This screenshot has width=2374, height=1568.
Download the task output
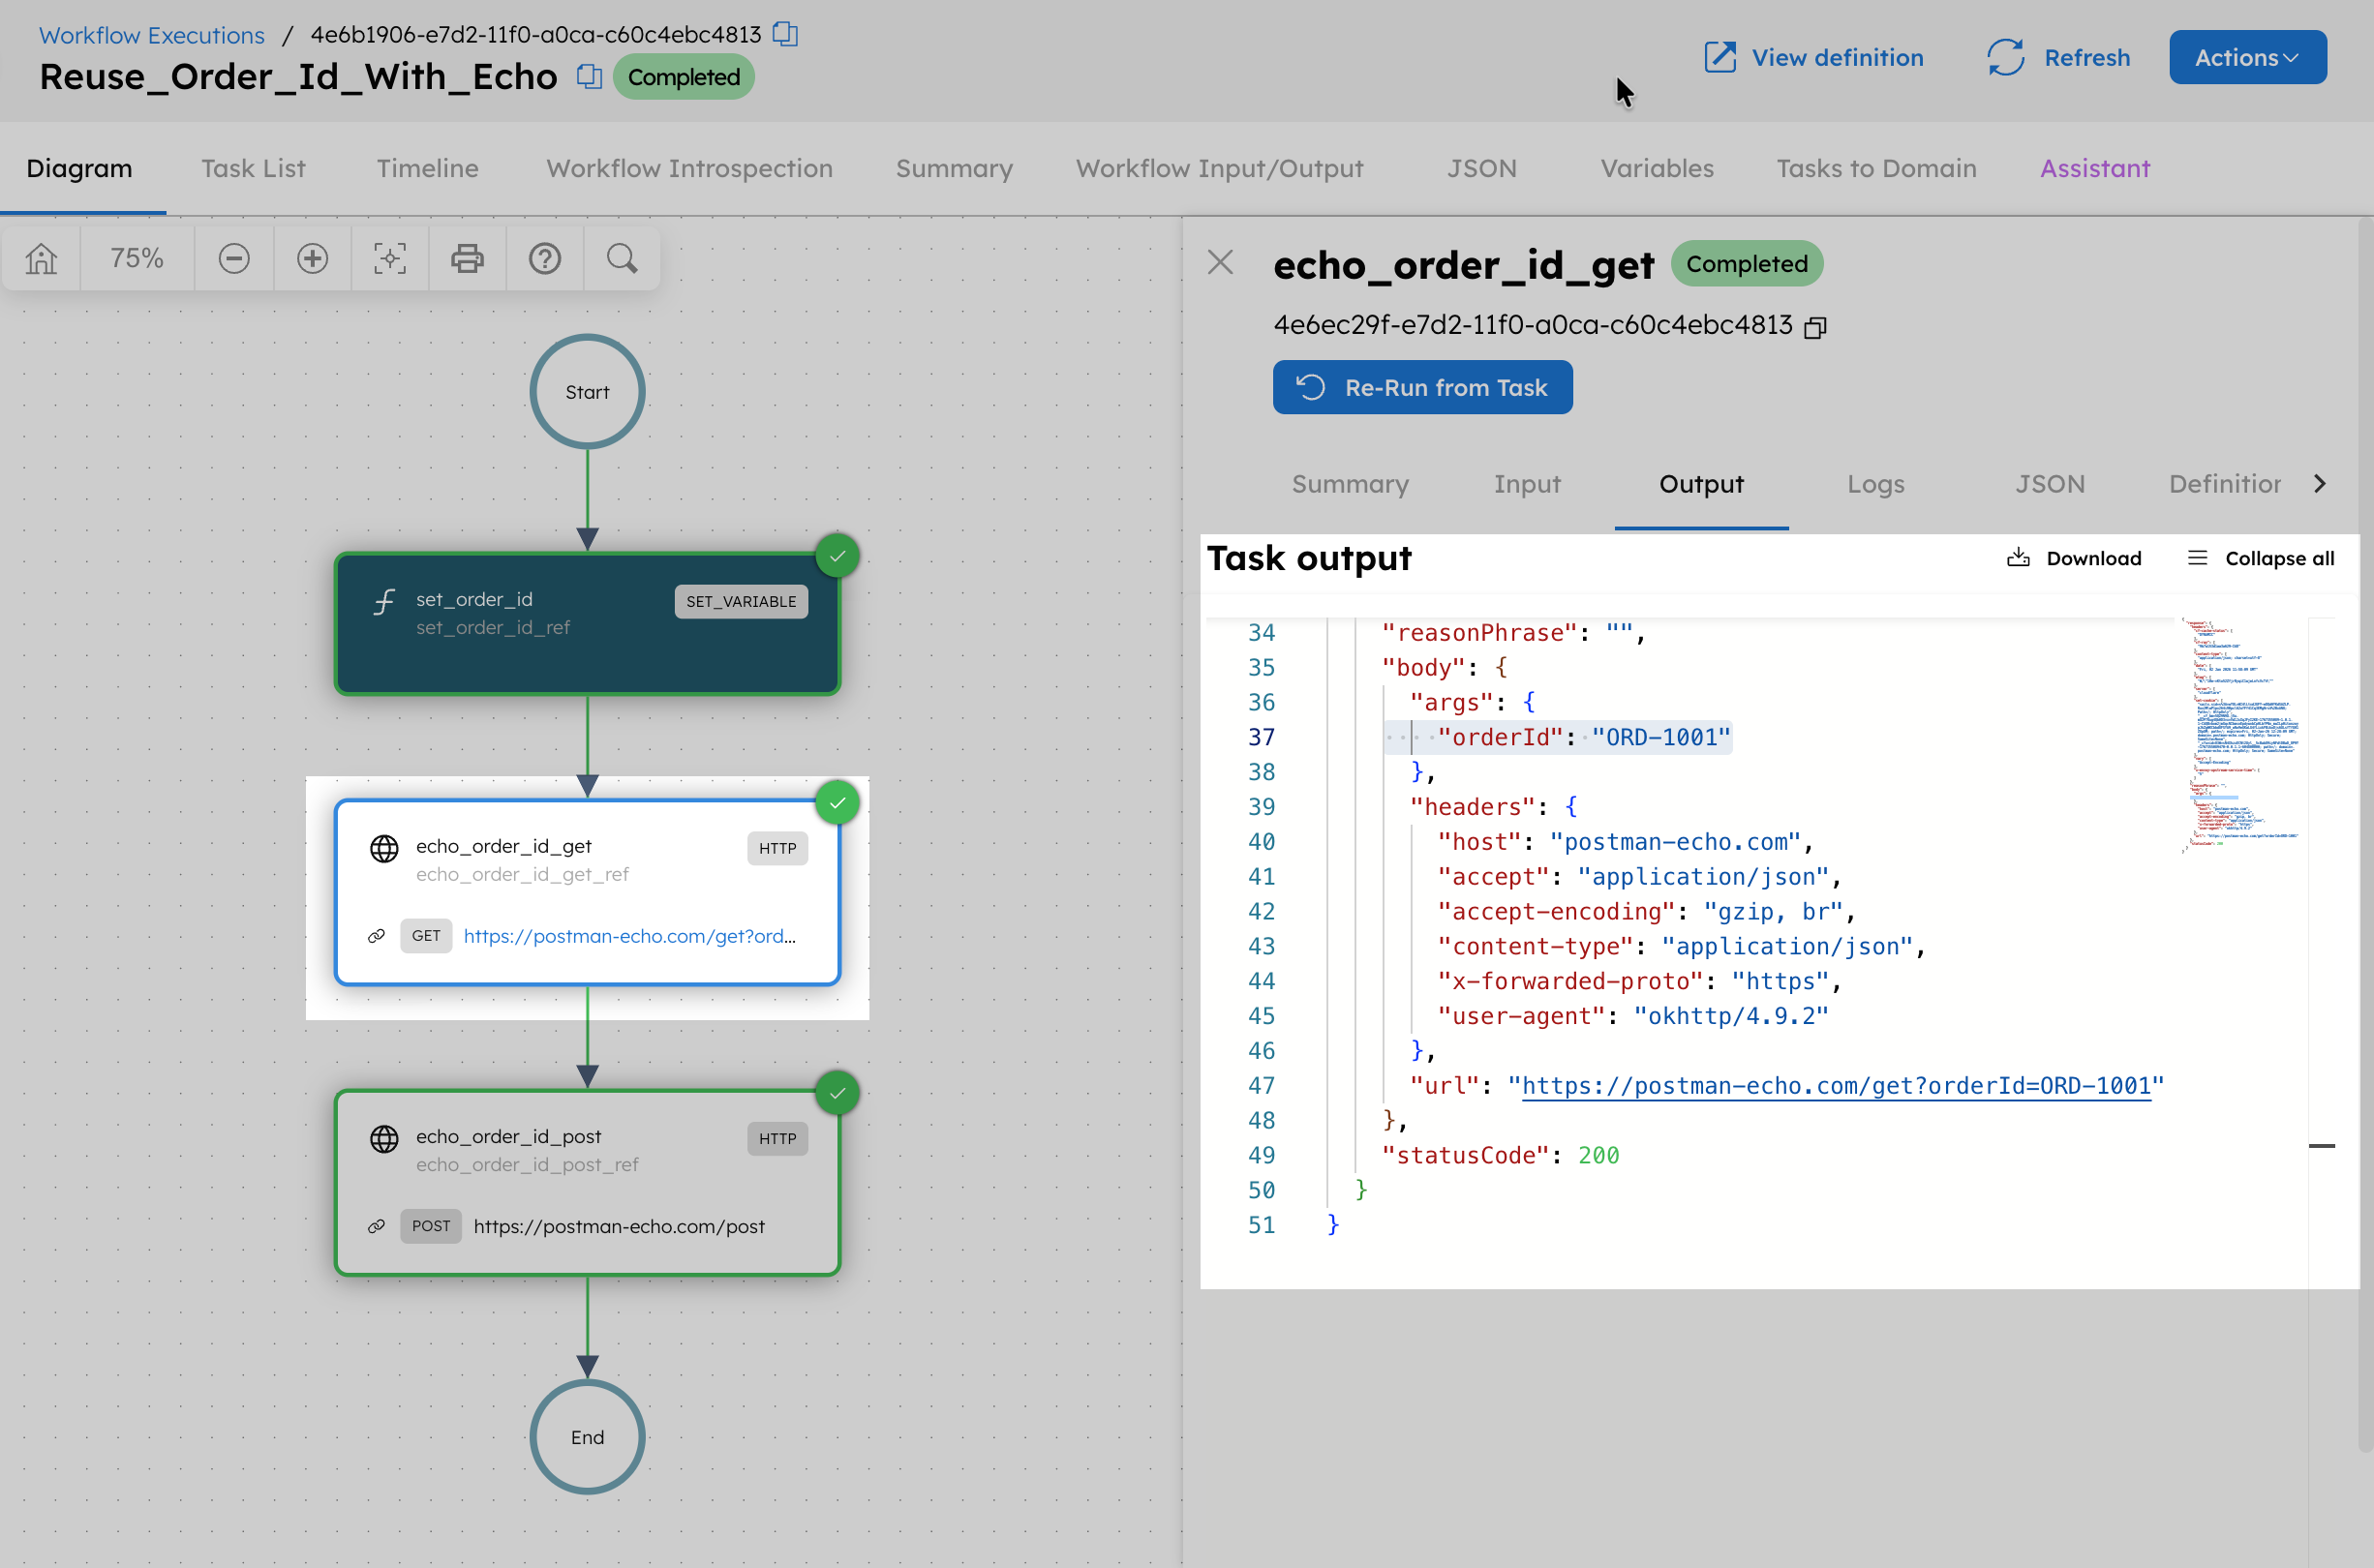[x=2075, y=558]
